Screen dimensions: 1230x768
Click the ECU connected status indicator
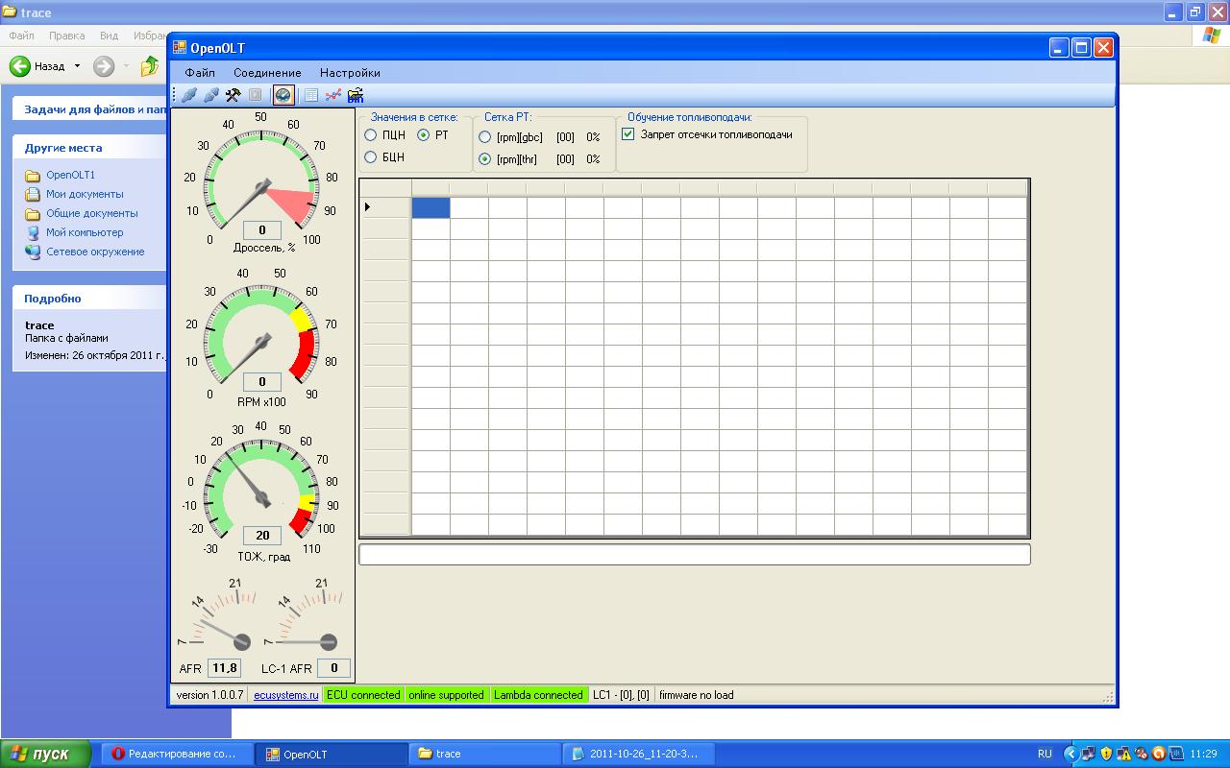tap(362, 695)
